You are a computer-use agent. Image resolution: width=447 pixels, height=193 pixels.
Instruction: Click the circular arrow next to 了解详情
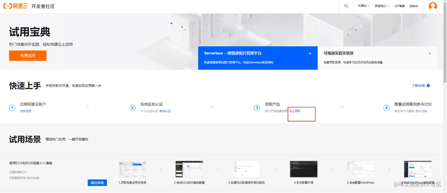428,86
